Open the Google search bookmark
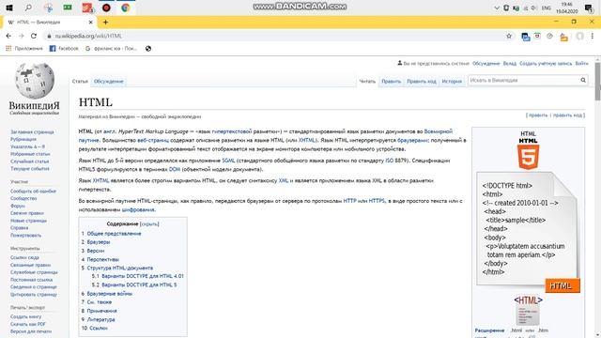Image resolution: width=601 pixels, height=338 pixels. tap(111, 49)
